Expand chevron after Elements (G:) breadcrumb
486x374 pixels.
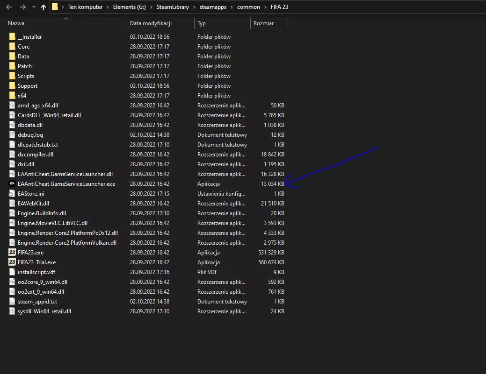[151, 7]
